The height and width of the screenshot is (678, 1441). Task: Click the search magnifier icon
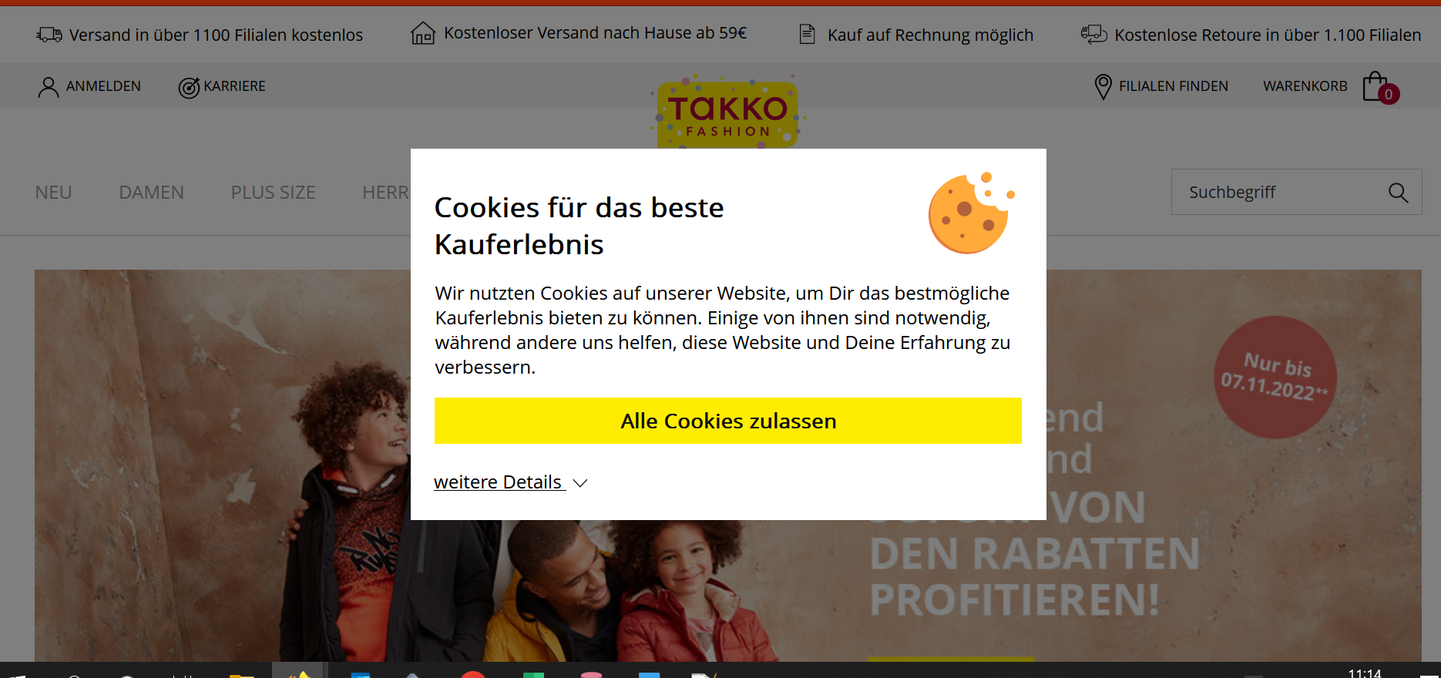[1398, 193]
